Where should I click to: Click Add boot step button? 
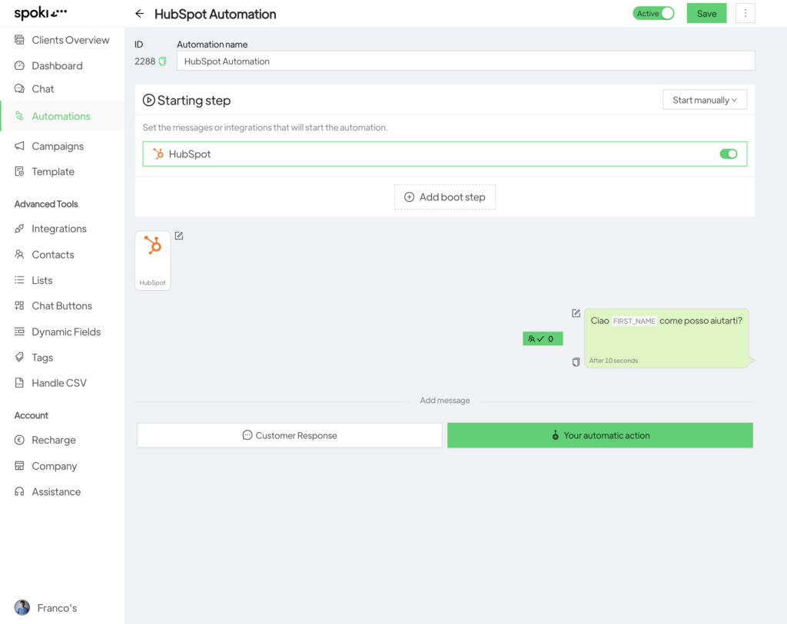[445, 197]
